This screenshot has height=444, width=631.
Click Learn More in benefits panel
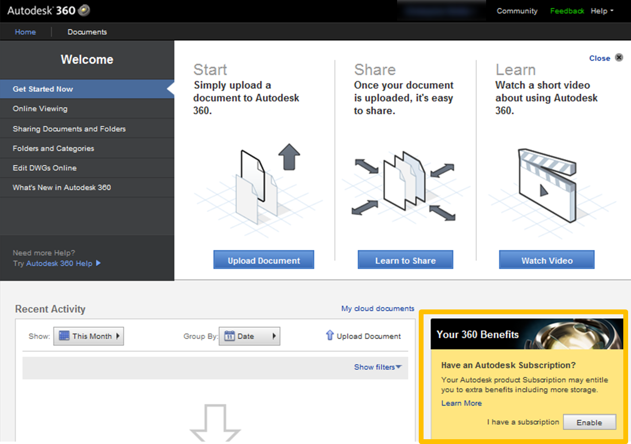pos(462,403)
